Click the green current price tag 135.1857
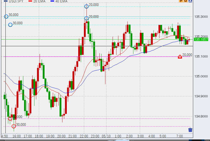 coord(201,40)
